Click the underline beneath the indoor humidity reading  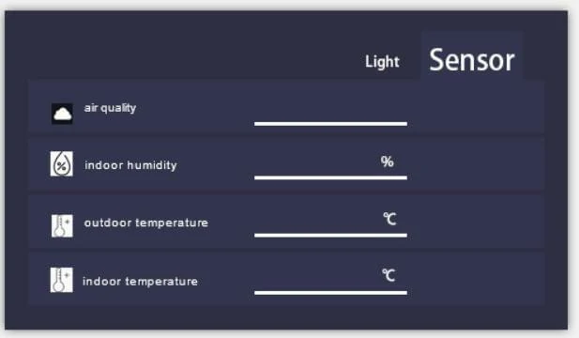pos(331,177)
